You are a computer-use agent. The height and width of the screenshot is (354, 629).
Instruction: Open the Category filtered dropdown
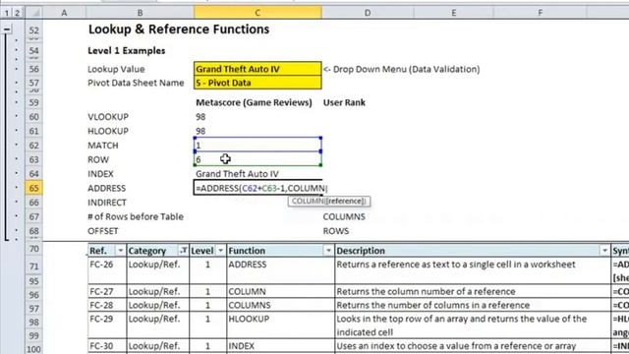184,251
